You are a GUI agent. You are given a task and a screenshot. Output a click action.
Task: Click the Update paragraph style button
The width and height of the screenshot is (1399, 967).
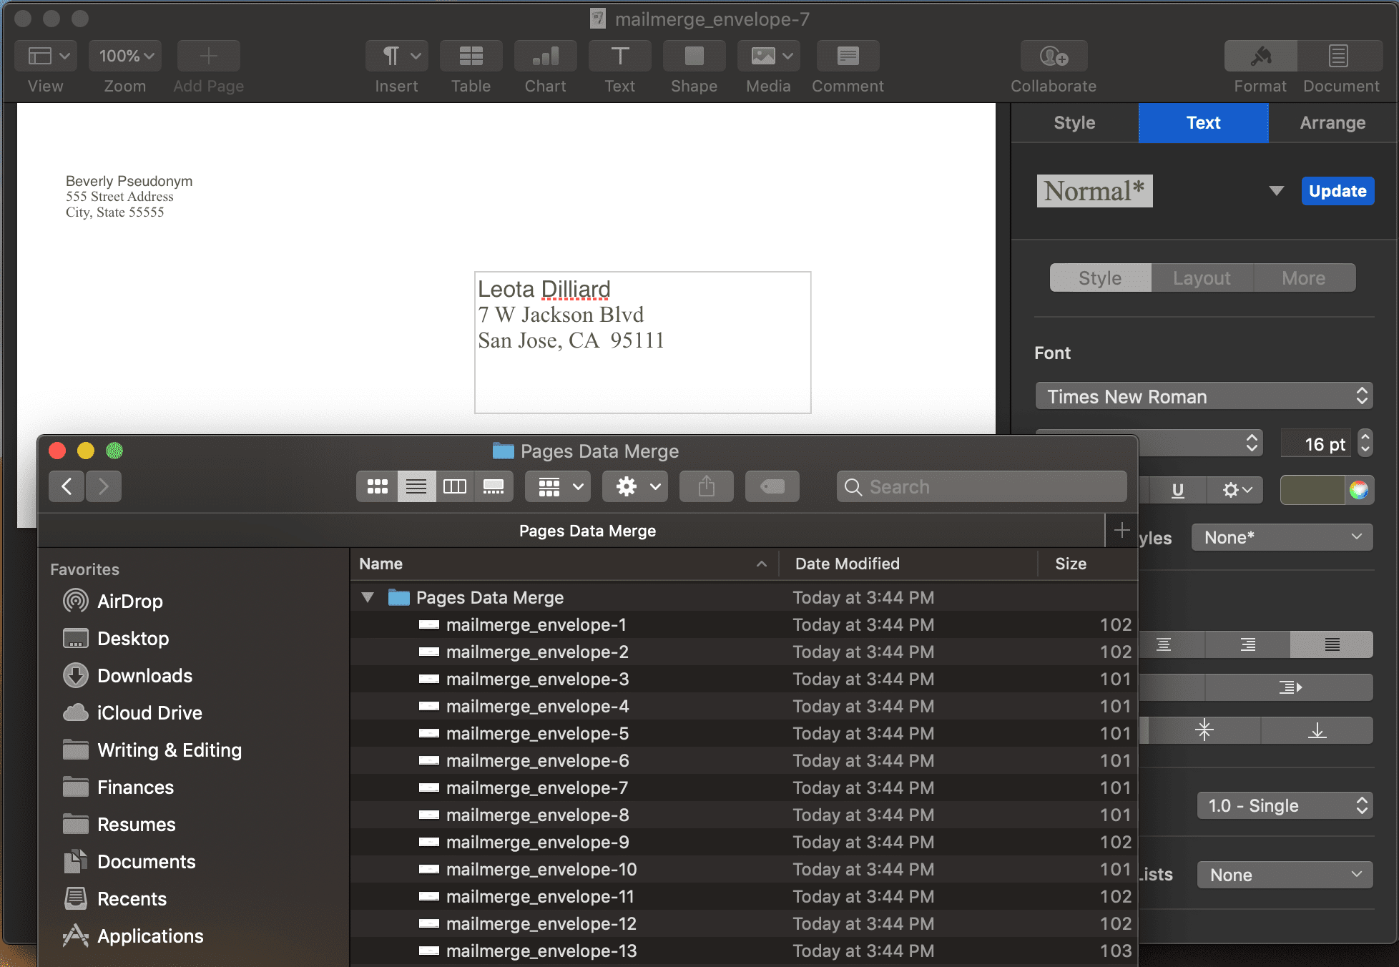point(1337,191)
